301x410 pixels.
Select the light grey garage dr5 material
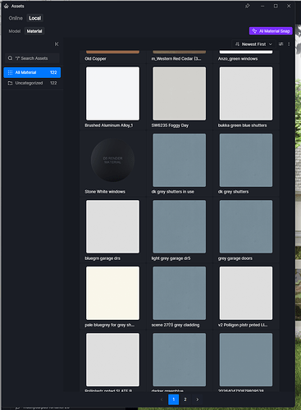[x=180, y=226]
